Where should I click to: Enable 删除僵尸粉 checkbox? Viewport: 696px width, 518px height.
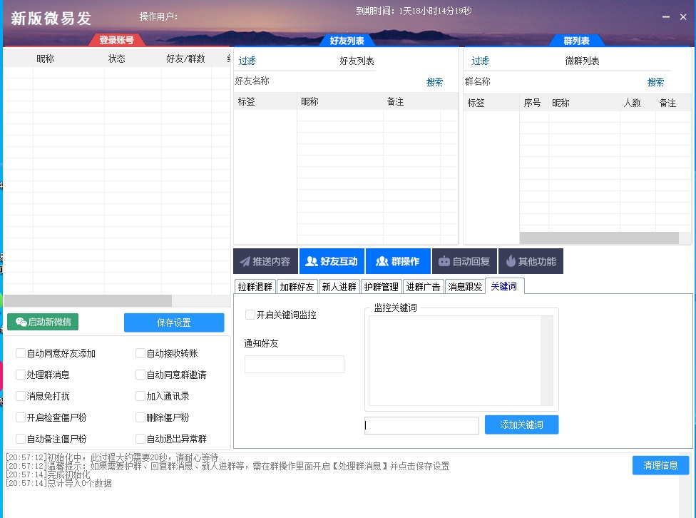[x=140, y=417]
